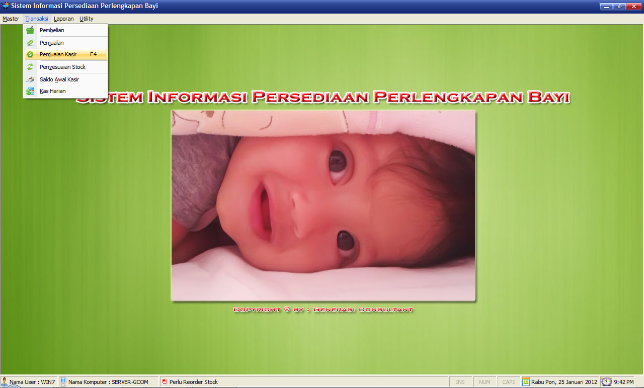This screenshot has height=388, width=644.
Task: Click the computer icon beside Nama Komputer
Action: coord(63,381)
